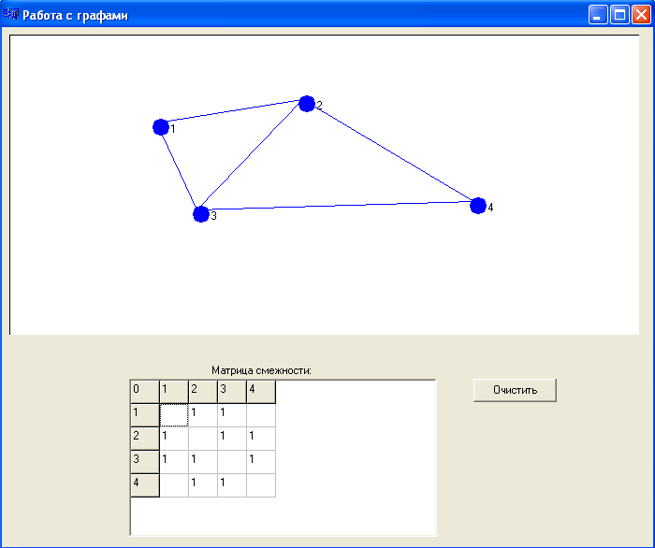
Task: Select graph vertex 3 node
Action: coord(201,214)
